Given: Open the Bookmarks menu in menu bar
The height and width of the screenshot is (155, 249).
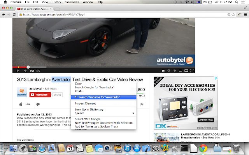Looking at the screenshot, I should click(x=72, y=2).
